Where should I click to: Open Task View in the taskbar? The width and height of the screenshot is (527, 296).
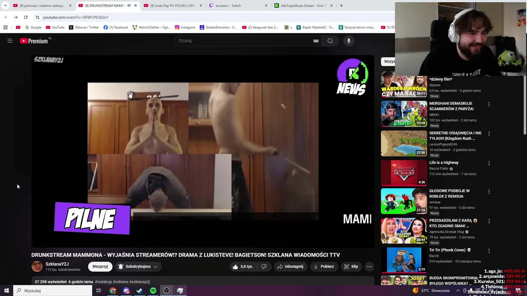[99, 291]
